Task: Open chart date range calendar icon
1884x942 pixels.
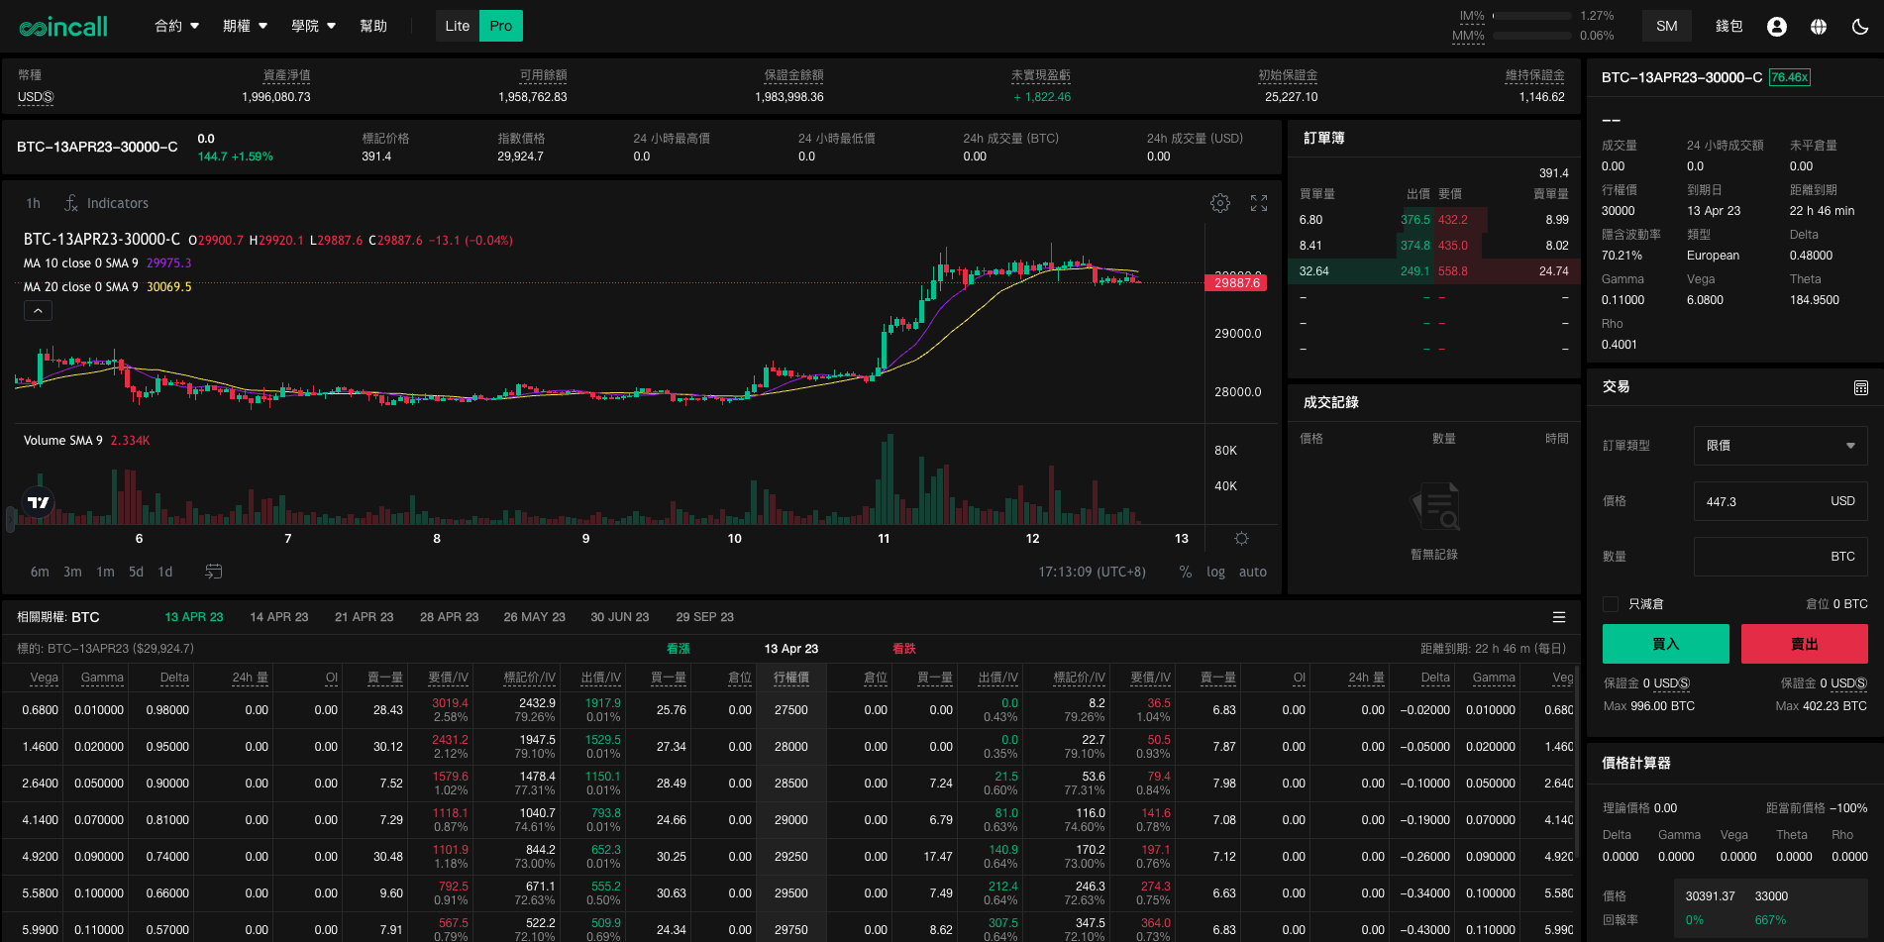Action: pos(213,572)
